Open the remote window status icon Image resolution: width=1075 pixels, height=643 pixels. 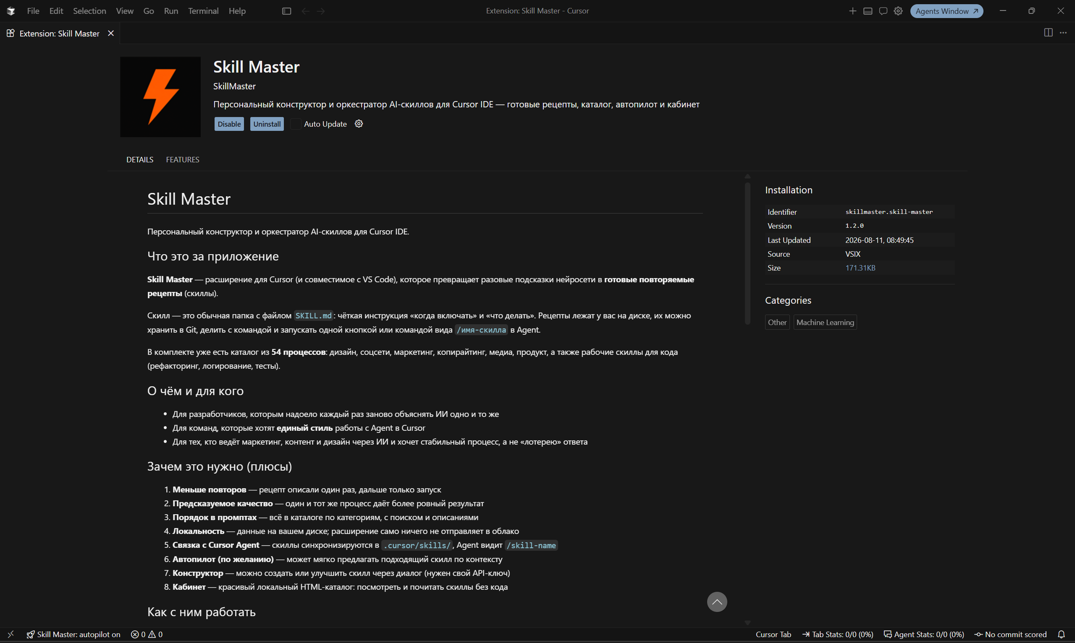click(x=10, y=634)
